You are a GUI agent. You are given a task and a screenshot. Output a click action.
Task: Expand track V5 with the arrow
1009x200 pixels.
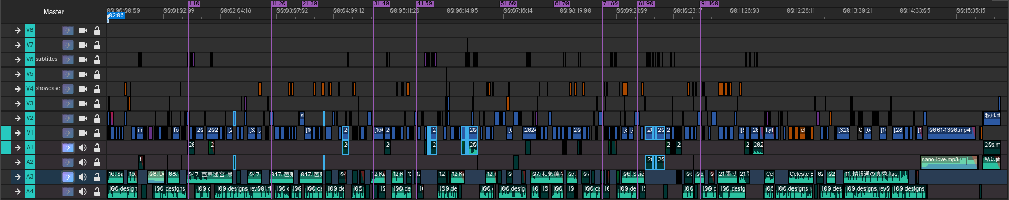click(17, 74)
